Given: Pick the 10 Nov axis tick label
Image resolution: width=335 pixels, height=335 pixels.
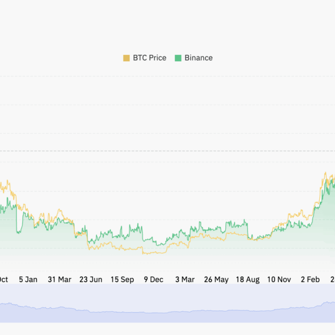Looking at the screenshot, I should (x=279, y=280).
